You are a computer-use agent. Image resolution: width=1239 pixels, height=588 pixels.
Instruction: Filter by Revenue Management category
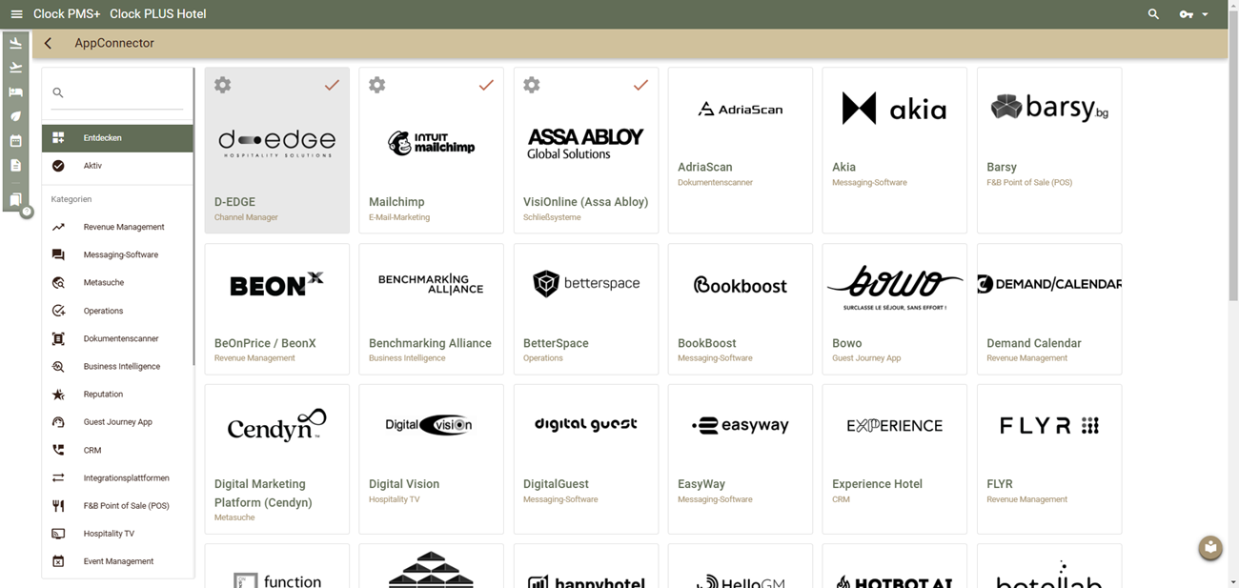pos(117,227)
